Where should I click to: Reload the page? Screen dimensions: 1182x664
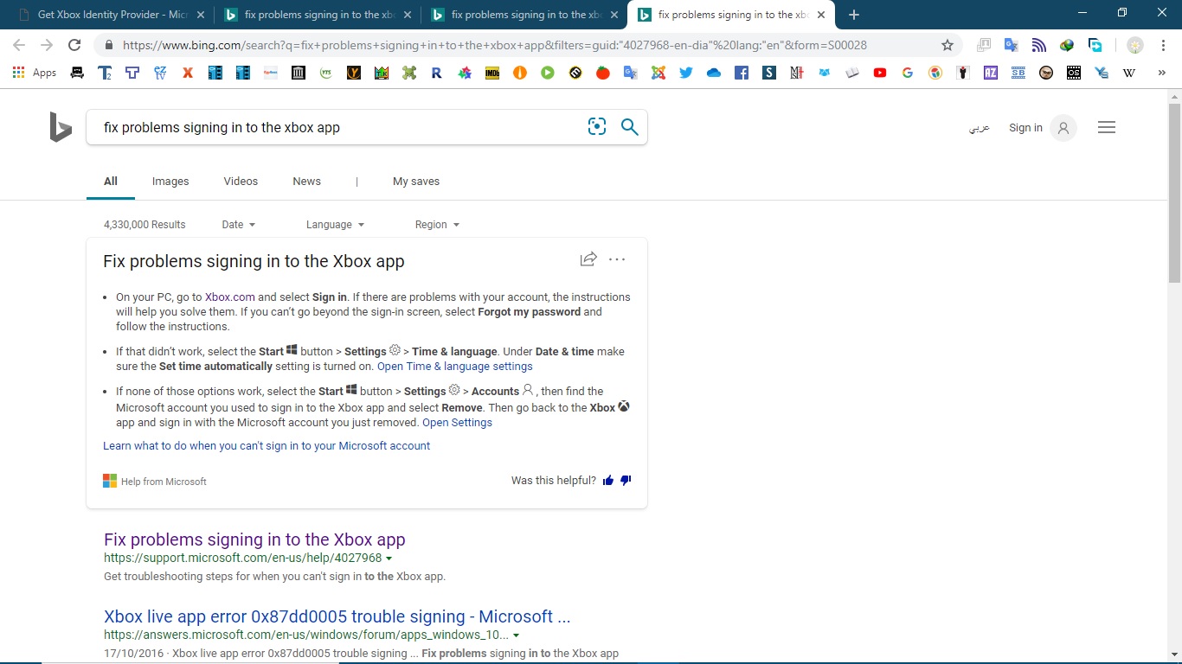74,45
